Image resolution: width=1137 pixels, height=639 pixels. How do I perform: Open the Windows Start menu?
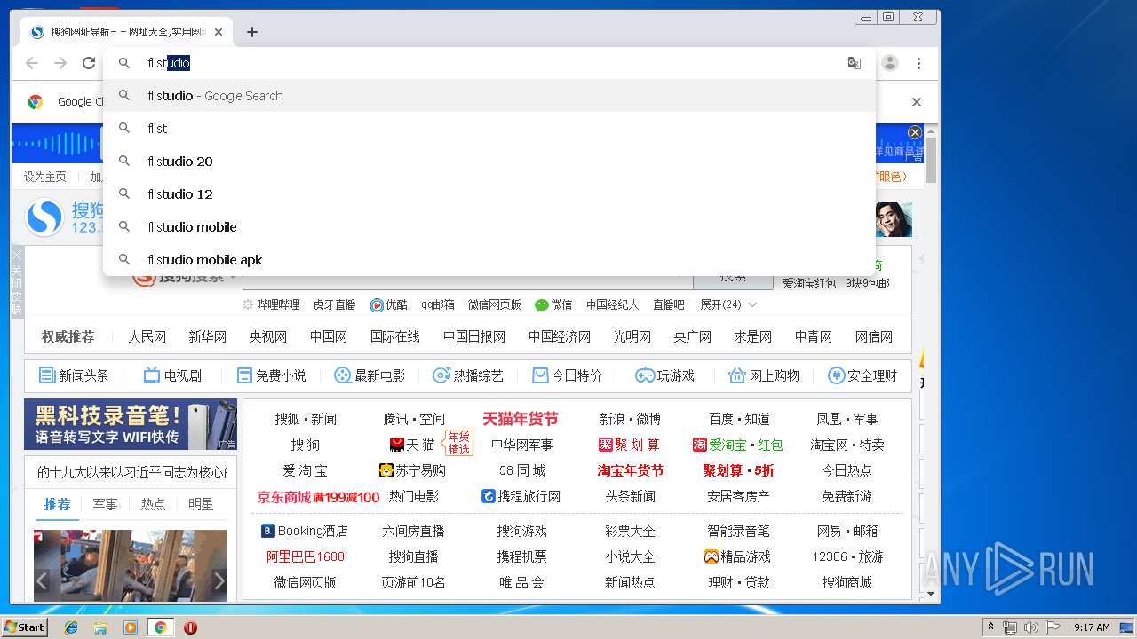[25, 627]
